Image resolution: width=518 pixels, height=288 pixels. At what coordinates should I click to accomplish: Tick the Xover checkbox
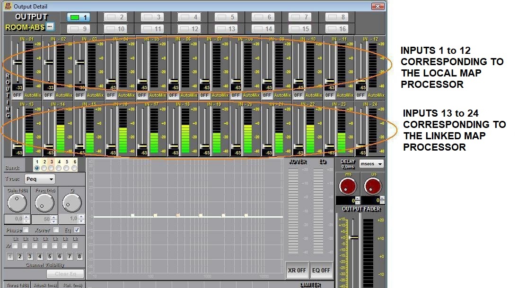pos(56,230)
